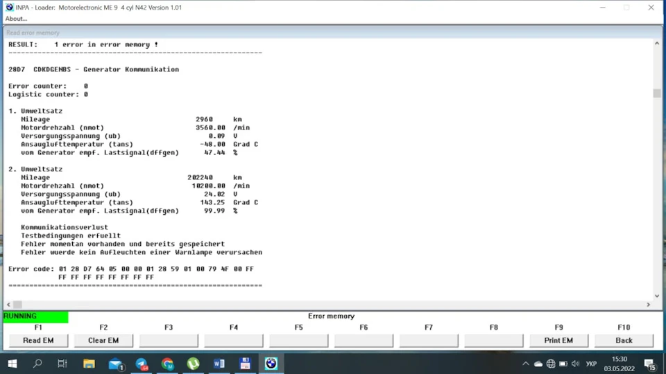The width and height of the screenshot is (666, 374).
Task: Open Telegram from taskbar
Action: [142, 364]
